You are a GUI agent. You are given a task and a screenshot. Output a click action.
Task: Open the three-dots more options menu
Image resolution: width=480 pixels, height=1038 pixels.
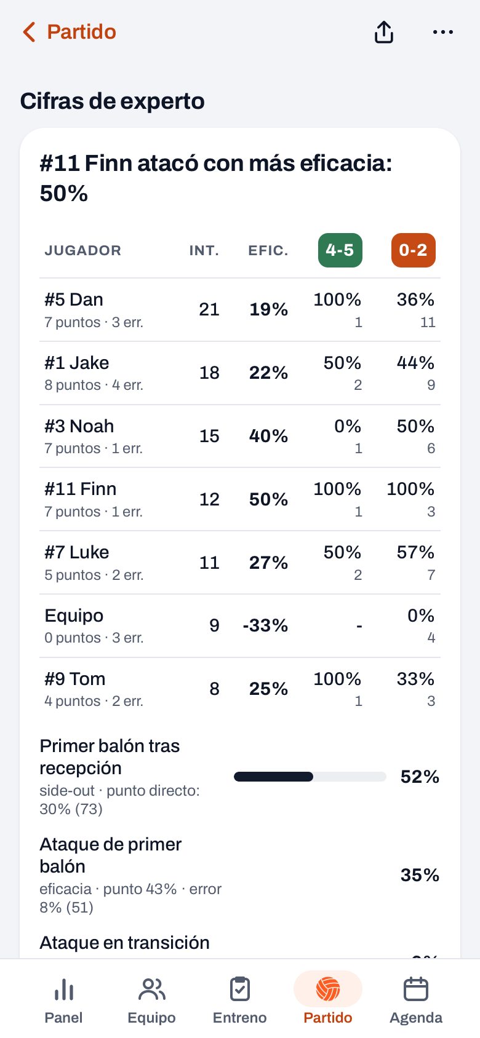[x=443, y=32]
